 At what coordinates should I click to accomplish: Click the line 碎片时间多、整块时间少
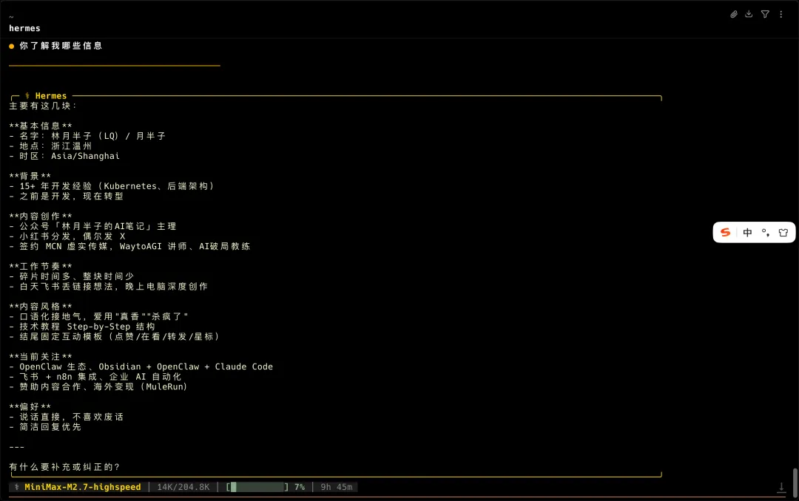(71, 276)
